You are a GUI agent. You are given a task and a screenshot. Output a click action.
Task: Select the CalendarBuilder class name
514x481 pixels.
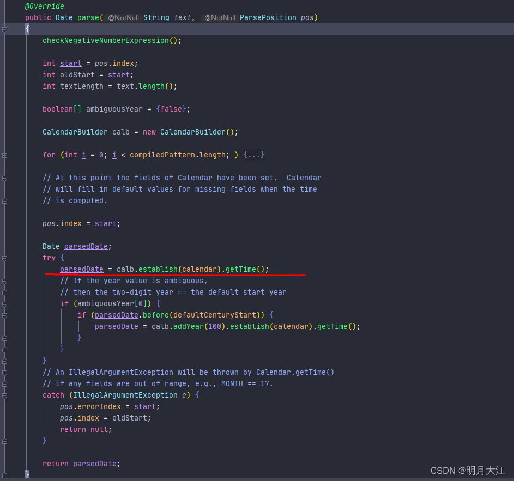coord(75,132)
